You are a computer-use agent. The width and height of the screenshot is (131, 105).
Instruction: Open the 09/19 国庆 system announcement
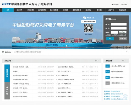click(x=118, y=66)
